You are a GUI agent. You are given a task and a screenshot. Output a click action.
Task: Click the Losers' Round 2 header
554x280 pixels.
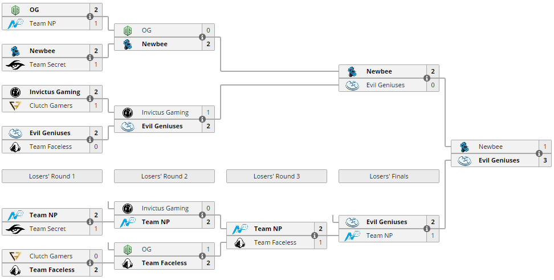click(x=164, y=176)
